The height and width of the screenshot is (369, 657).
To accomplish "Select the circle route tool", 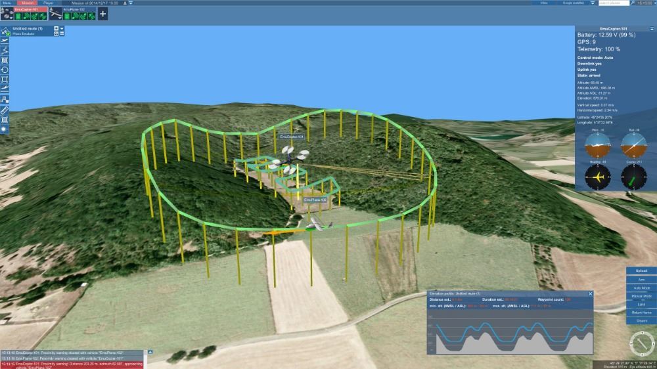I will click(5, 70).
